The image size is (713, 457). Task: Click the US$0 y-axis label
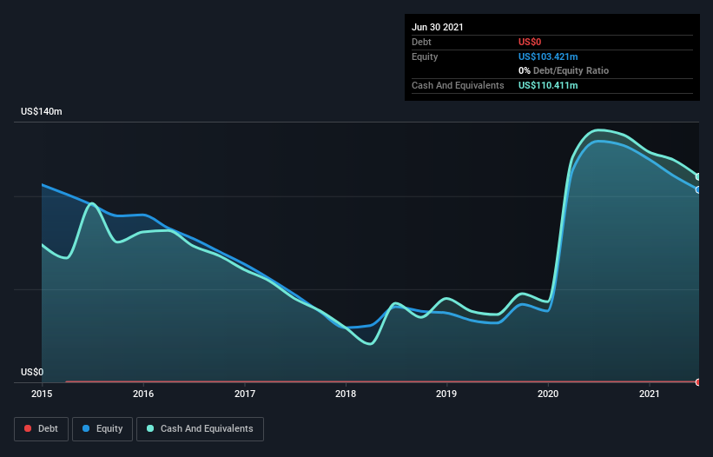(x=32, y=372)
